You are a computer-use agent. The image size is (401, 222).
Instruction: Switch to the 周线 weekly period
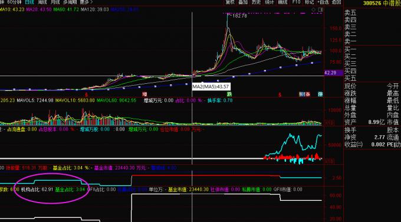tap(42, 2)
